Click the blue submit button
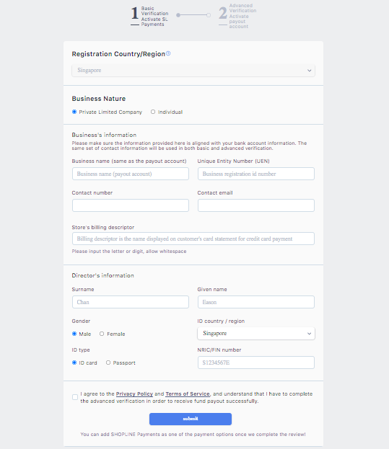This screenshot has height=449, width=389. [191, 419]
